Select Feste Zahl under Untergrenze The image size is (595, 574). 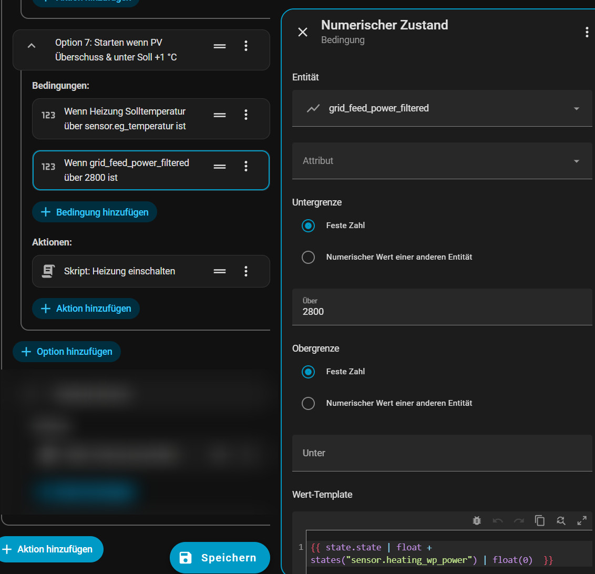pos(309,225)
